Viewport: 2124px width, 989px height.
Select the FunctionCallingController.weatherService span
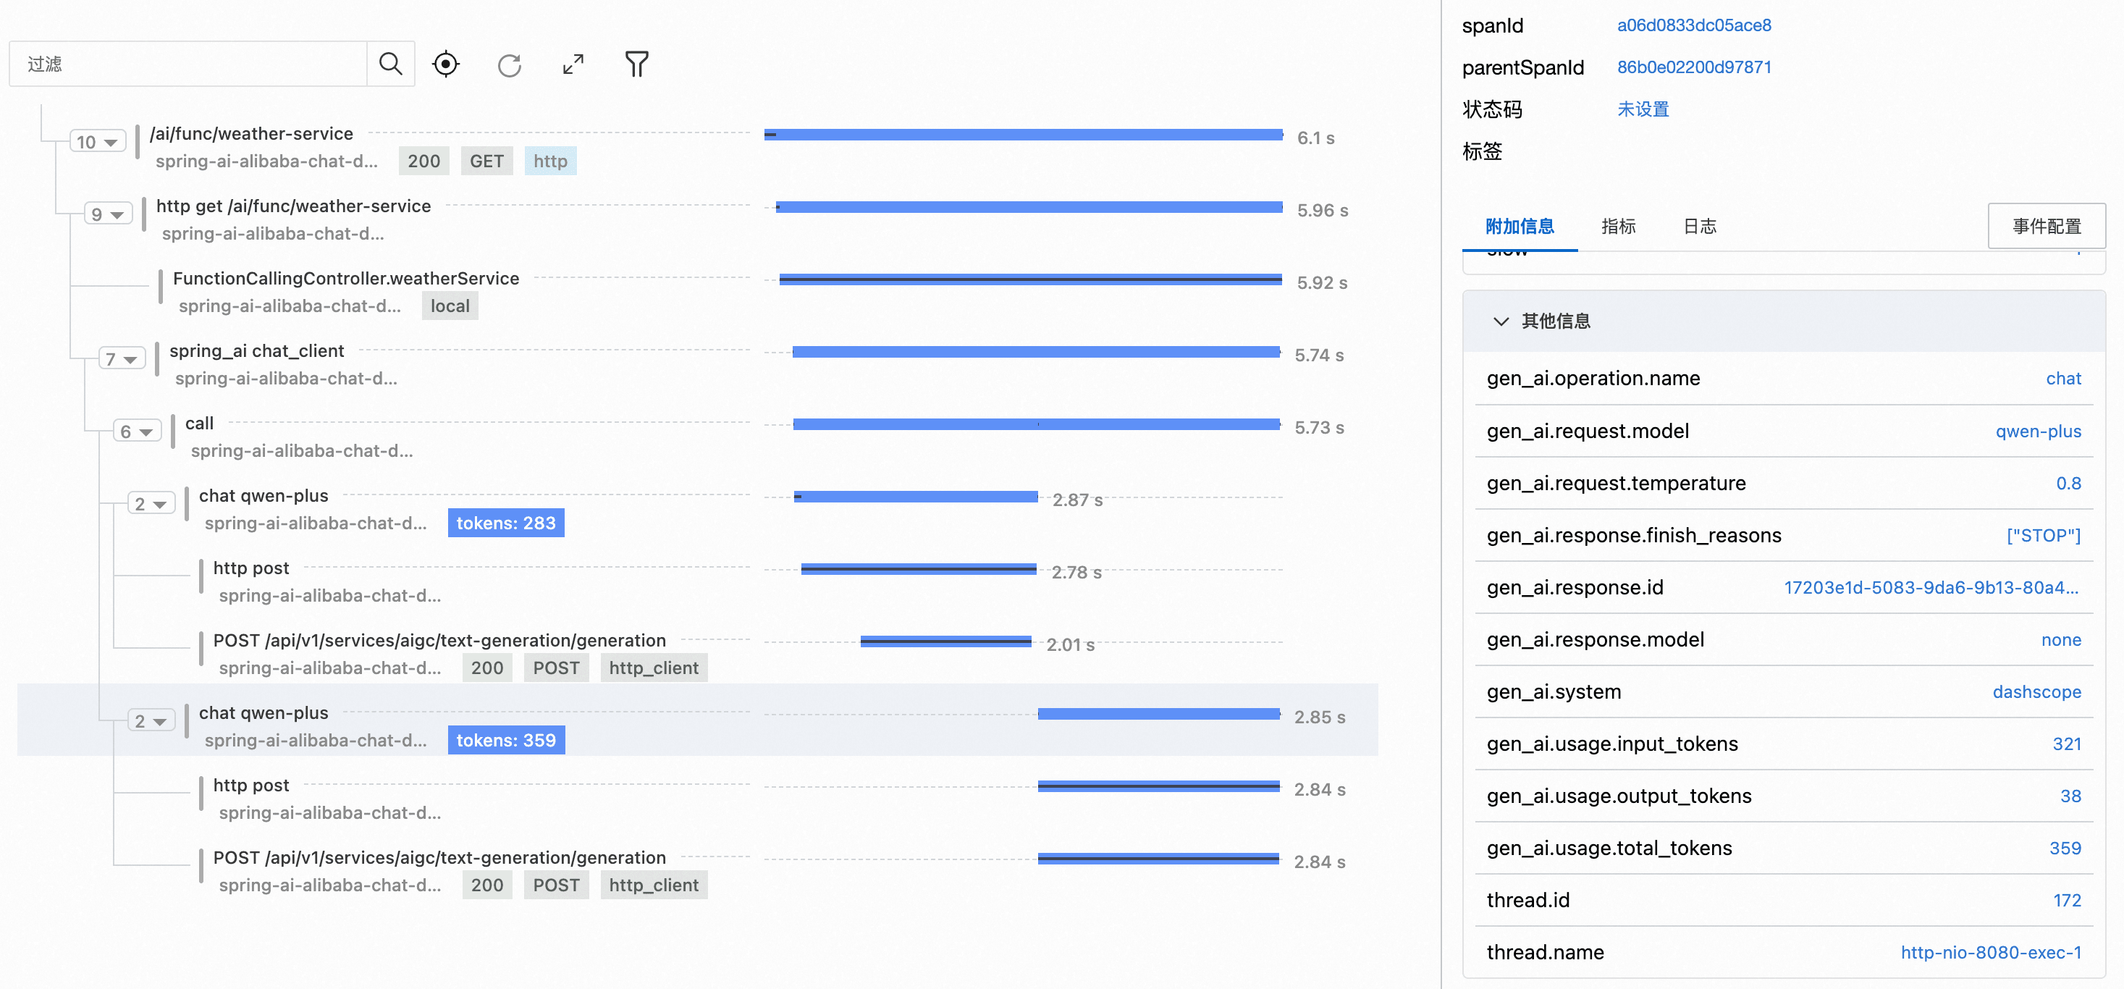[x=345, y=278]
